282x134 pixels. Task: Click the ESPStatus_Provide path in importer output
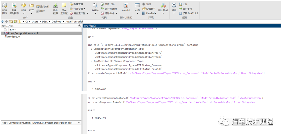tap(128, 69)
